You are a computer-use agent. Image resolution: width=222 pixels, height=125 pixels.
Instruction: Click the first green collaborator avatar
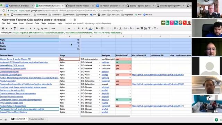point(163,23)
